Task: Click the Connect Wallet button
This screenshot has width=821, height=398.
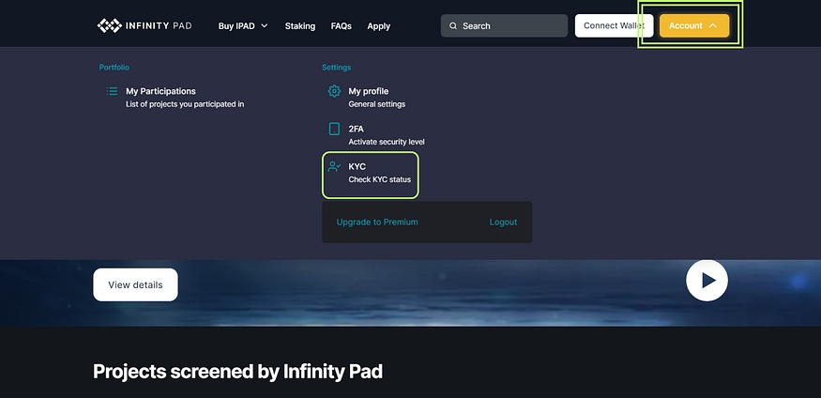Action: 614,26
